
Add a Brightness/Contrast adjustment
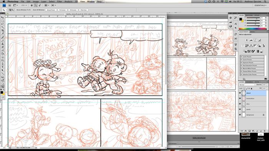pos(247,40)
